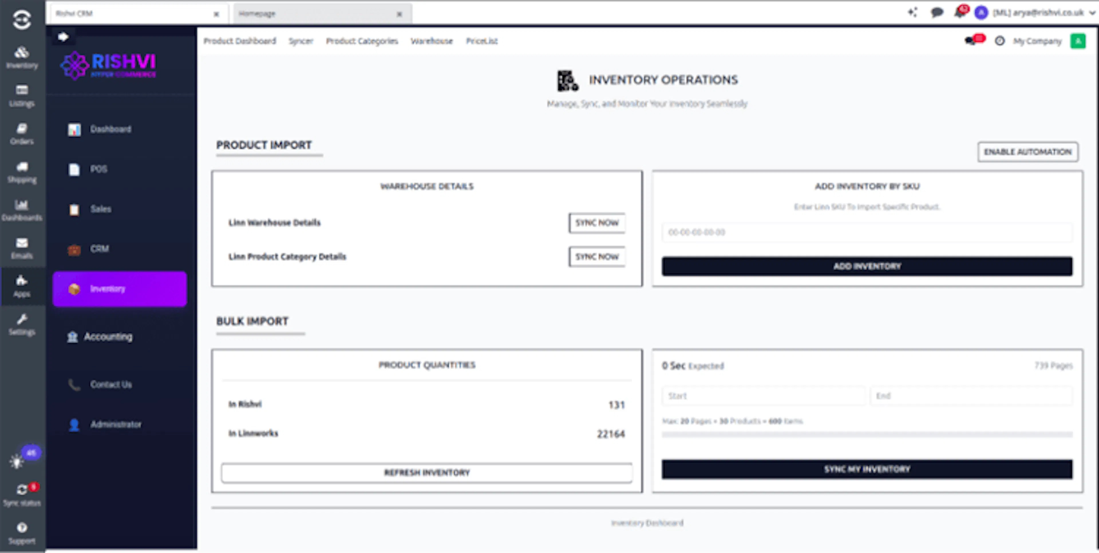Click the 739 Pages label

point(1053,365)
